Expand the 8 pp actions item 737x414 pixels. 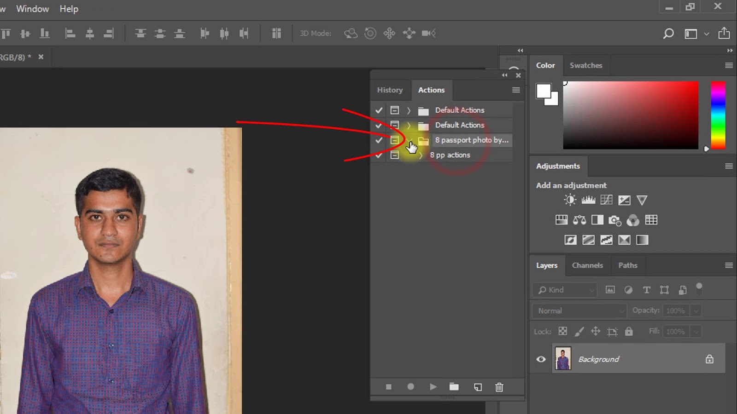(420, 155)
